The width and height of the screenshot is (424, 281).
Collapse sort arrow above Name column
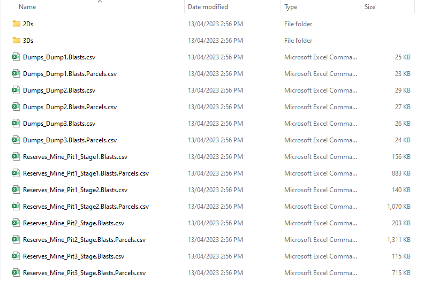pos(99,2)
